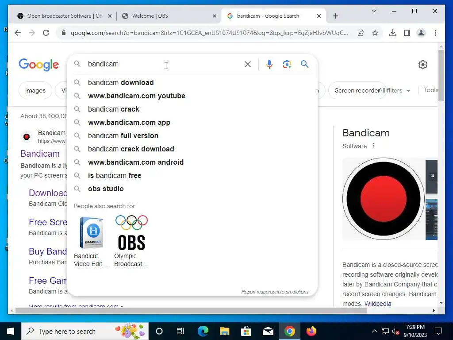Viewport: 453px width, 340px height.
Task: Click the taskbar search box
Action: point(85,331)
